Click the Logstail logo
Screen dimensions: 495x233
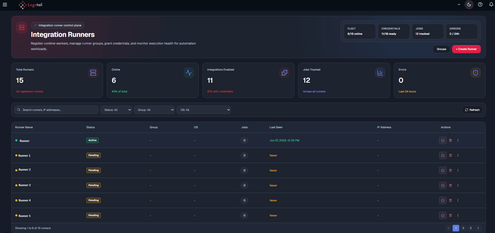pyautogui.click(x=30, y=5)
